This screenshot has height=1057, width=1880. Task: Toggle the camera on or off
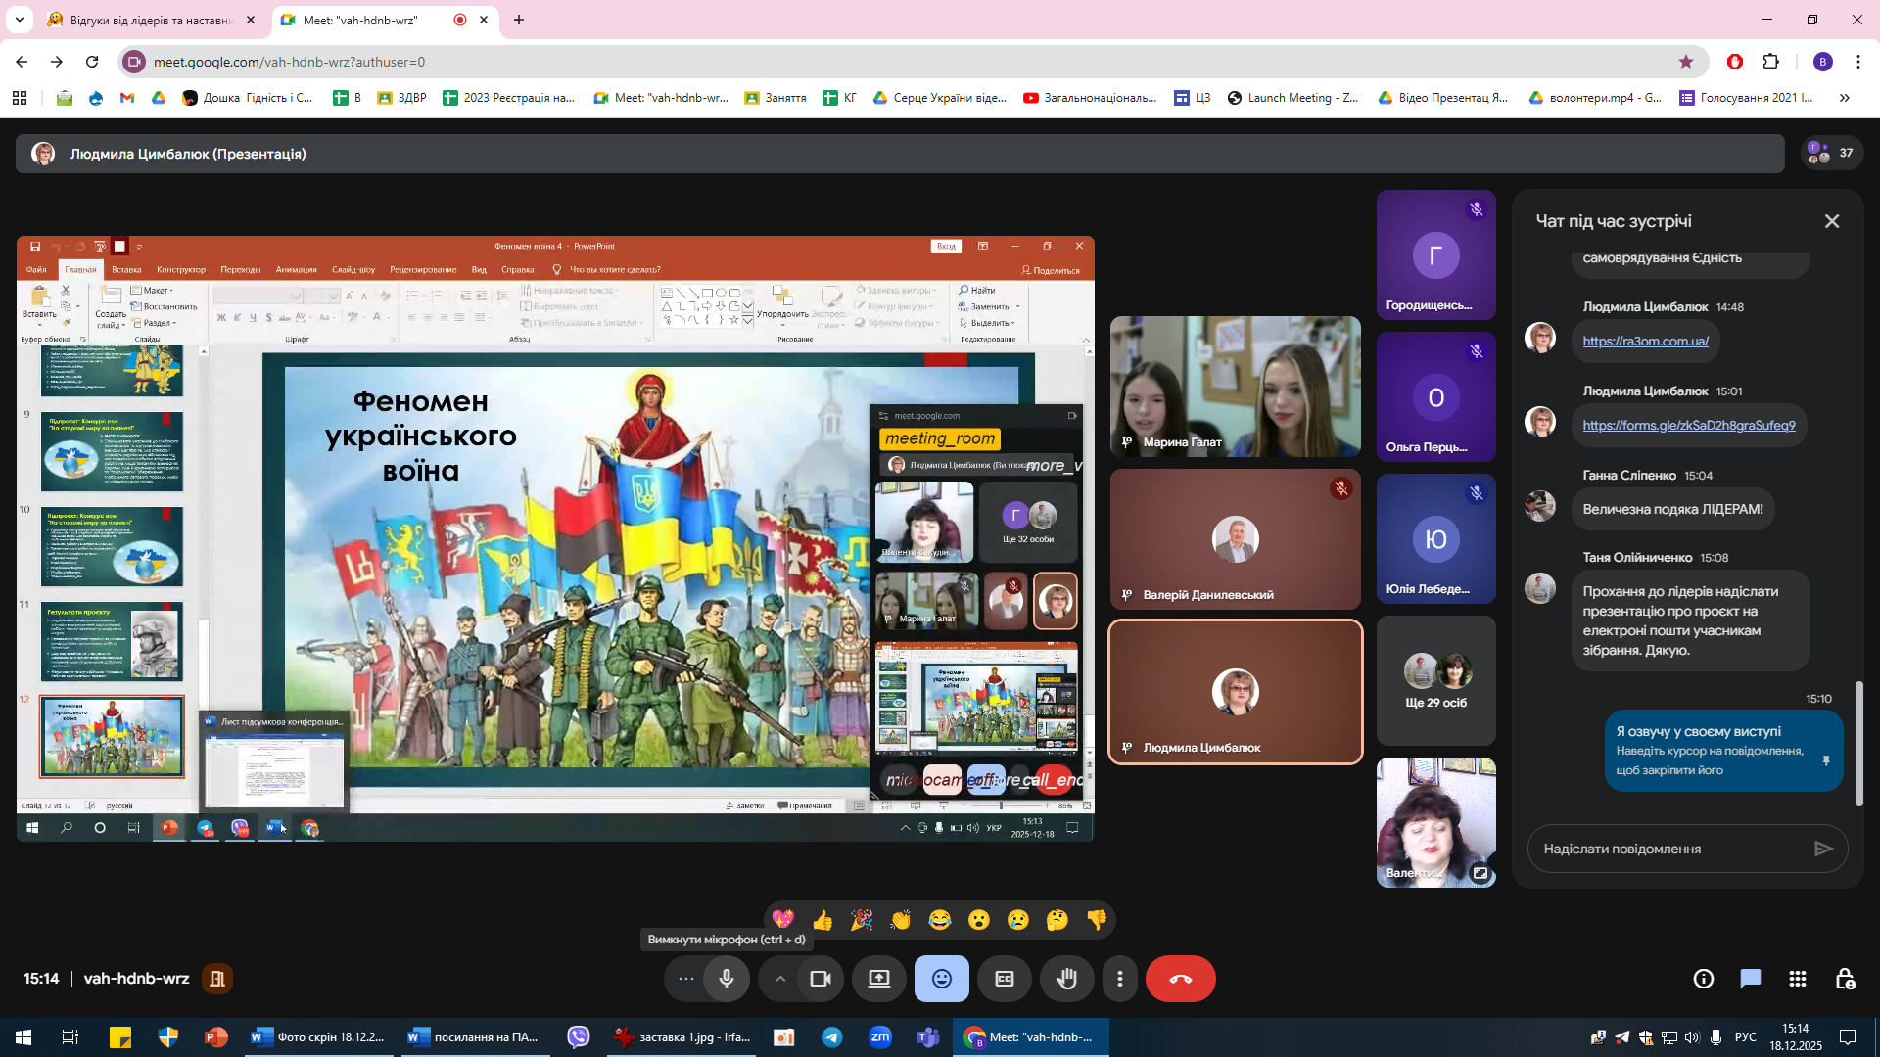(x=821, y=979)
